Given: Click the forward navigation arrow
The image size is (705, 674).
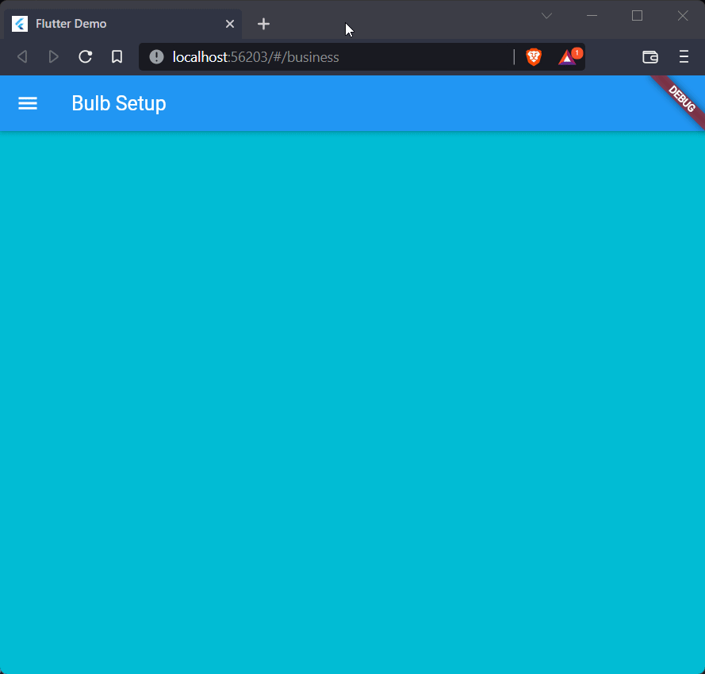Looking at the screenshot, I should click(53, 56).
